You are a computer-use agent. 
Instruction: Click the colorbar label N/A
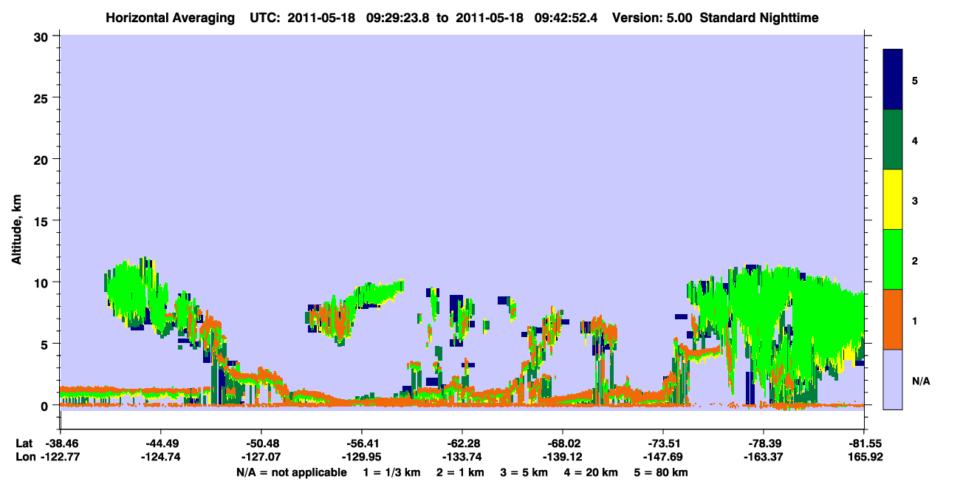coord(921,381)
